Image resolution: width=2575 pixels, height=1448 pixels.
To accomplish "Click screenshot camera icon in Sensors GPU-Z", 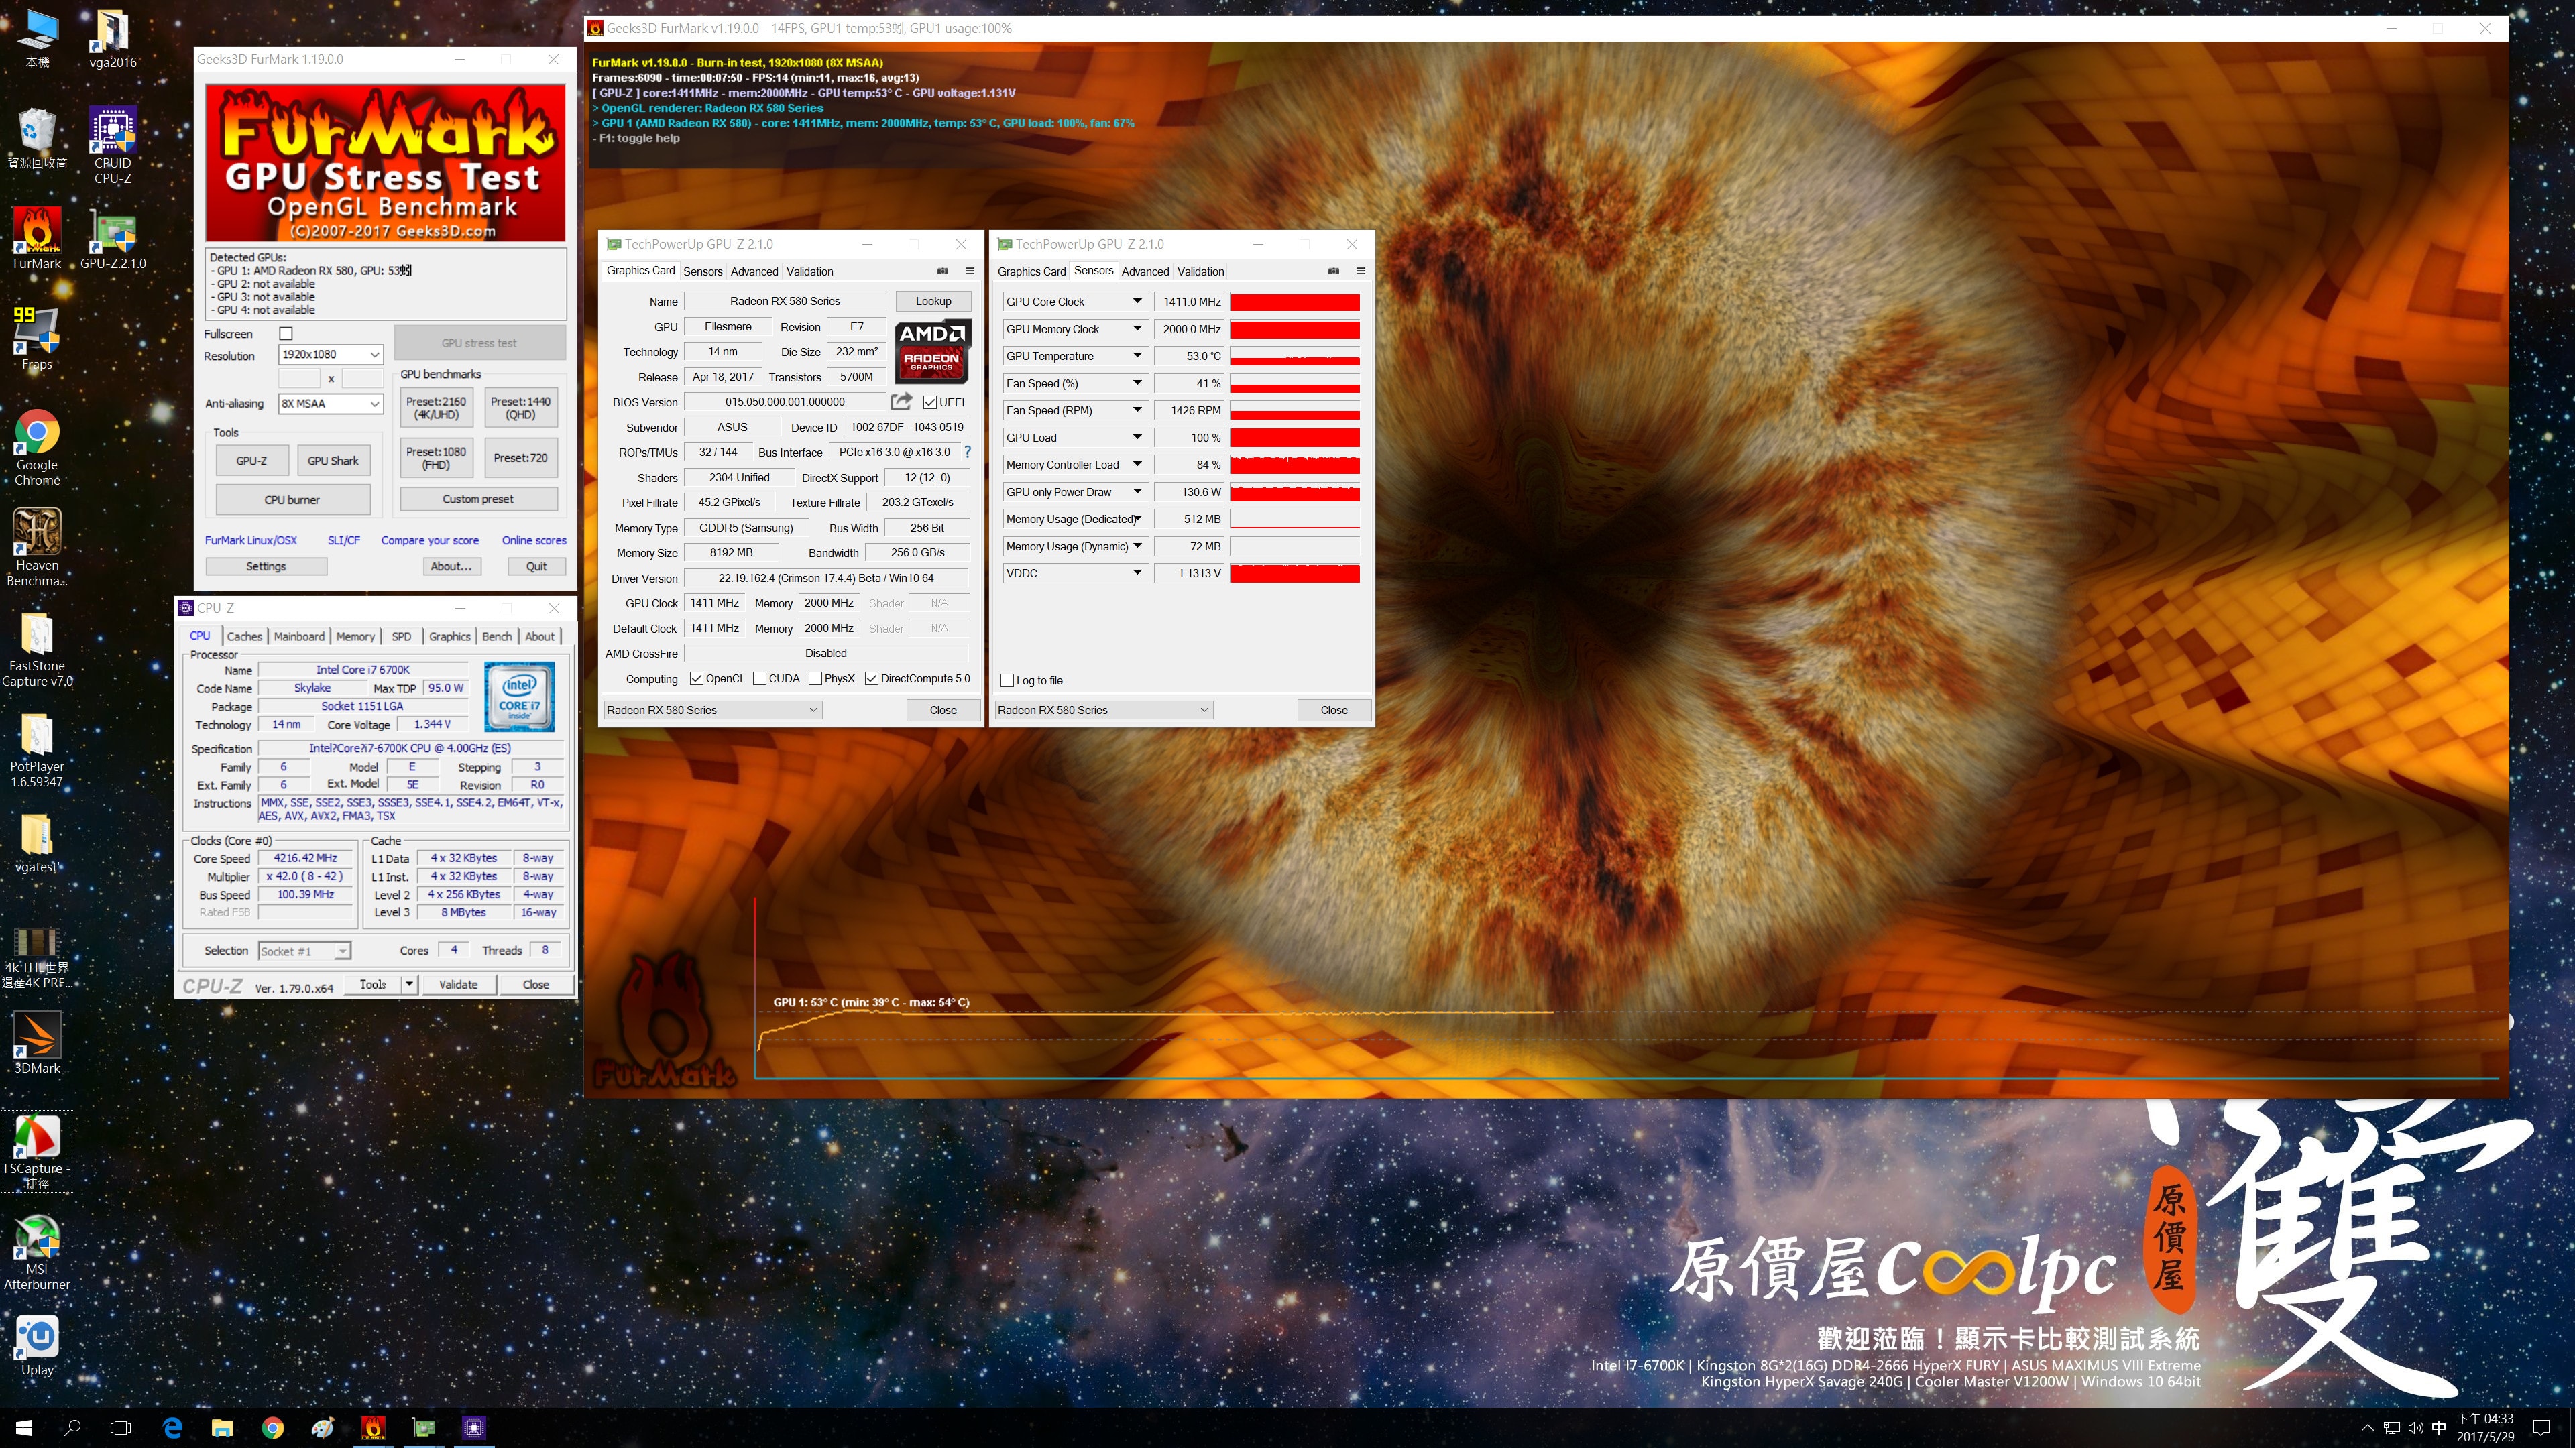I will click(1332, 271).
